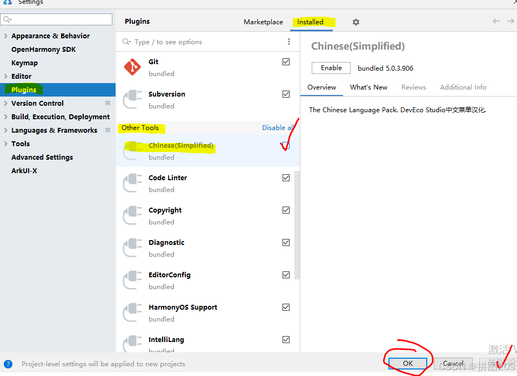517x376 pixels.
Task: Expand the Tools settings node
Action: [5, 143]
